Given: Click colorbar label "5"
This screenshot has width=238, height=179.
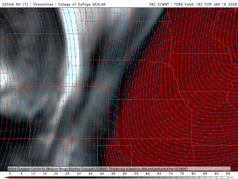Looking at the screenshot, I should pyautogui.click(x=21, y=174).
